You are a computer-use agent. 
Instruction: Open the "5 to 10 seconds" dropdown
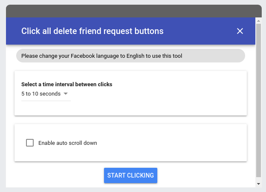[x=41, y=94]
